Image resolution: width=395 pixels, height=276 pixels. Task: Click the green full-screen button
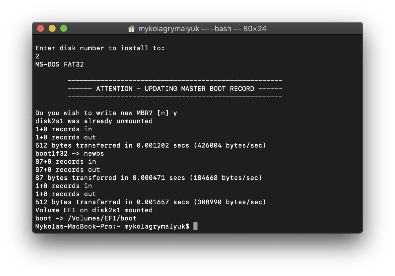(64, 29)
